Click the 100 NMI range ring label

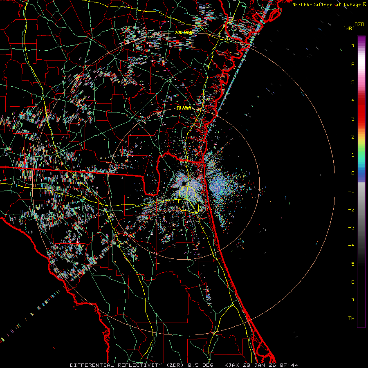coord(184,32)
